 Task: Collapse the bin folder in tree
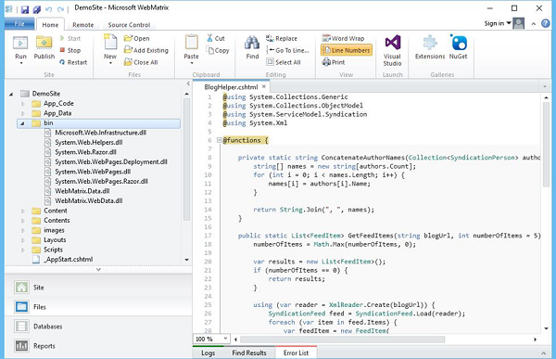(22, 123)
